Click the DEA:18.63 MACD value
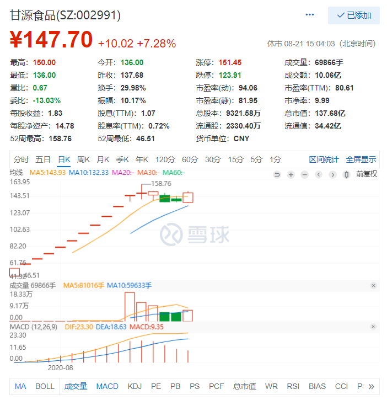387x400 pixels. [x=111, y=327]
